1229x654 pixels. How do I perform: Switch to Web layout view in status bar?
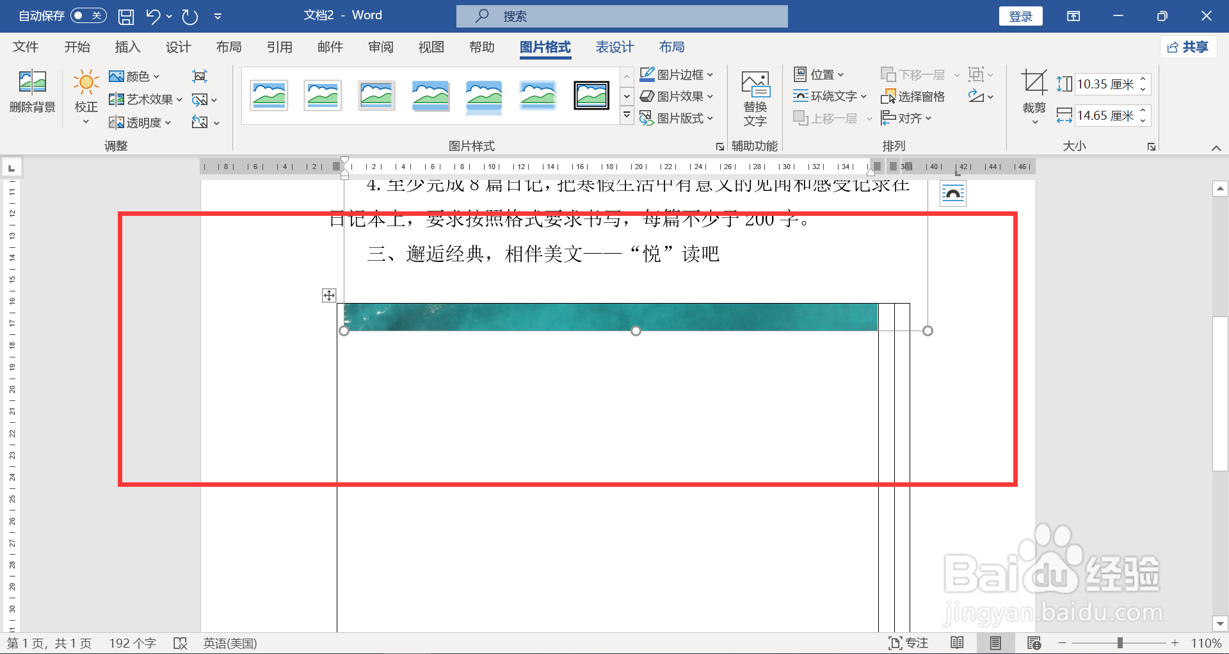1035,642
